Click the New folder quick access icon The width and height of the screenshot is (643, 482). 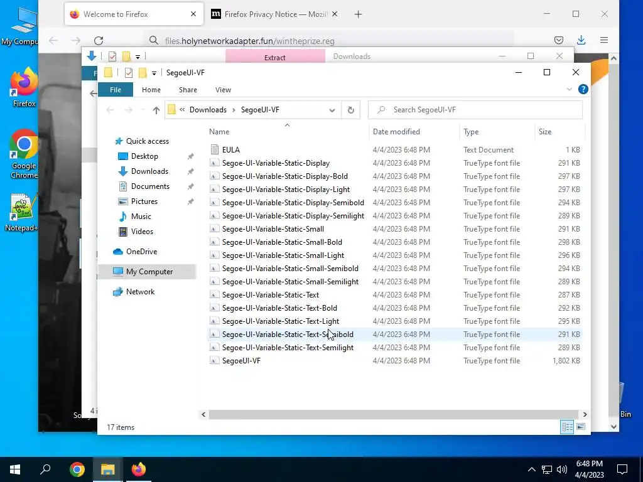143,73
